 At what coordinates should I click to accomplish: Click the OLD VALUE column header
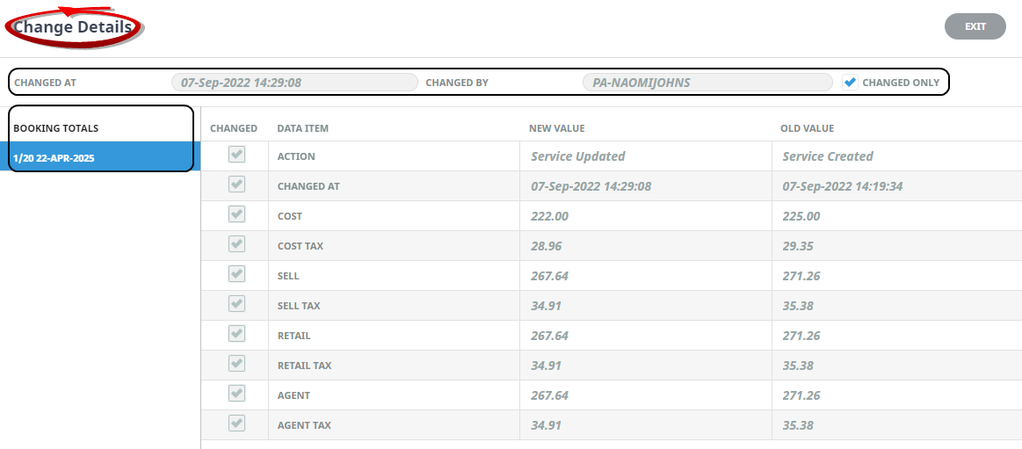point(807,128)
